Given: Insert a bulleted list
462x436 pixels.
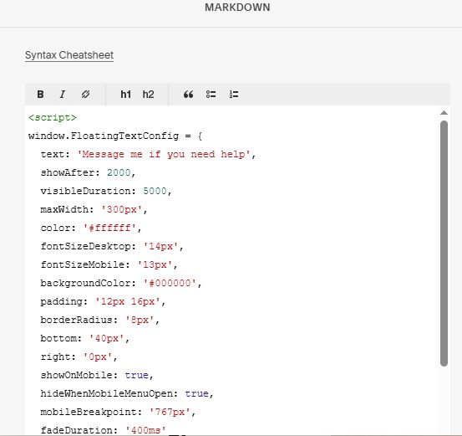Looking at the screenshot, I should (211, 95).
